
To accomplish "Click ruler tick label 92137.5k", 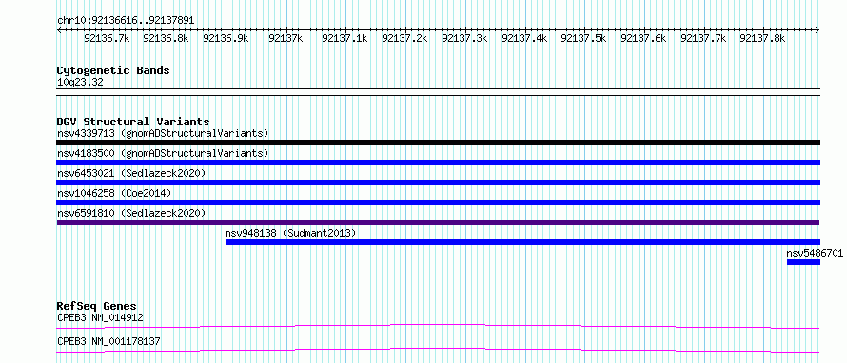I will [x=583, y=38].
